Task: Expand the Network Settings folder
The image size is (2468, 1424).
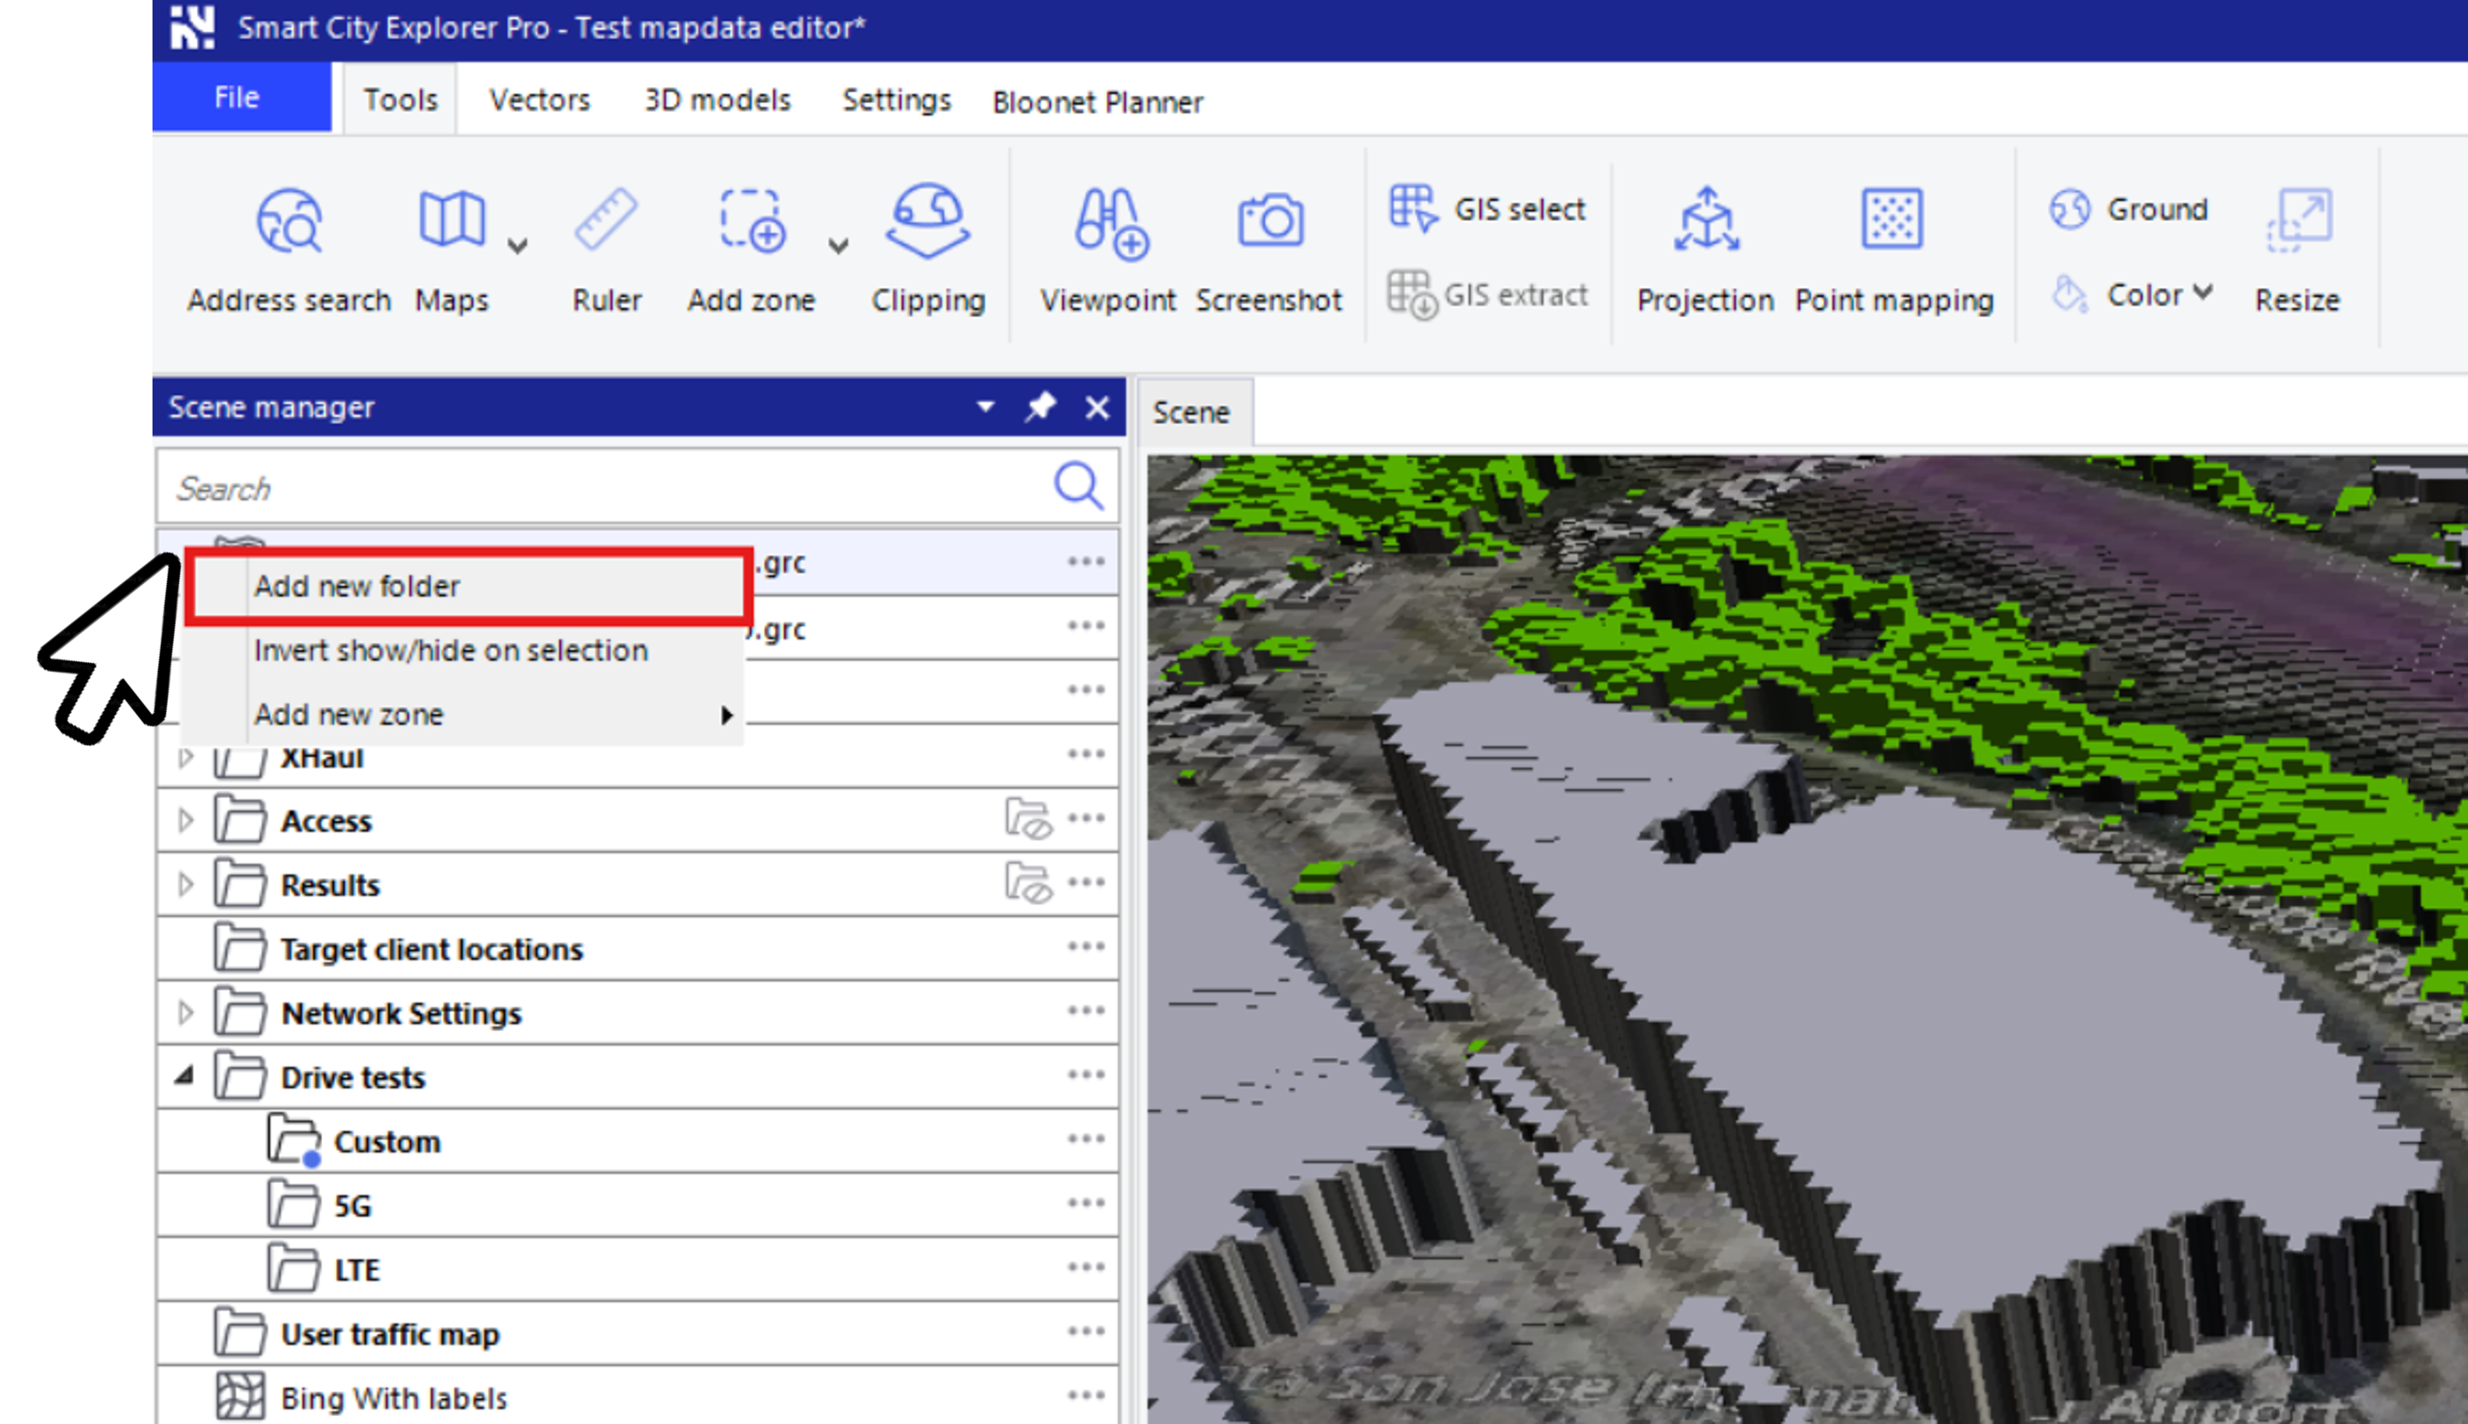Action: point(185,1013)
